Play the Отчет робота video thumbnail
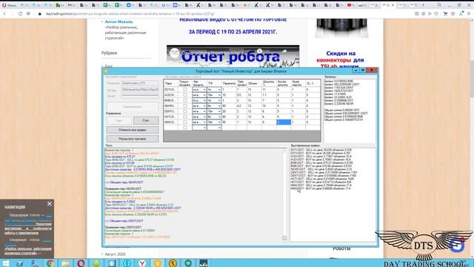Viewport: 474px width, 267px height. click(233, 57)
